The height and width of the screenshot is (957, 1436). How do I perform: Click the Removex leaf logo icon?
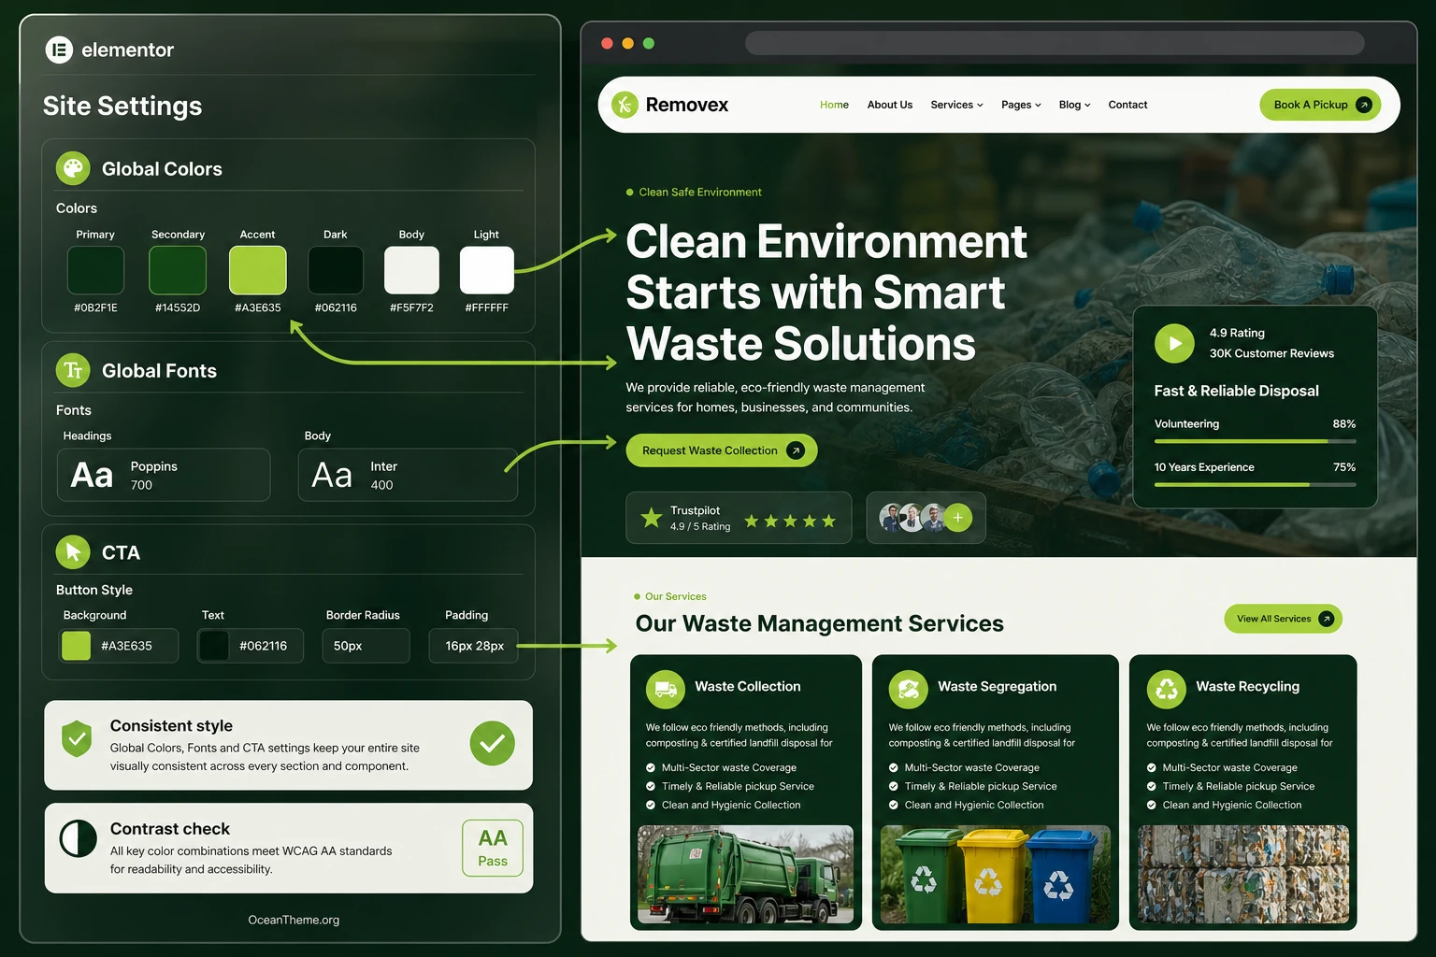point(625,105)
